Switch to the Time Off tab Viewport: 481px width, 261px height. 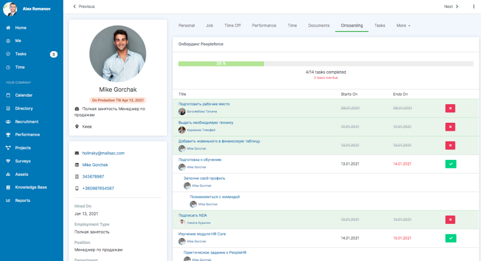[x=232, y=26]
